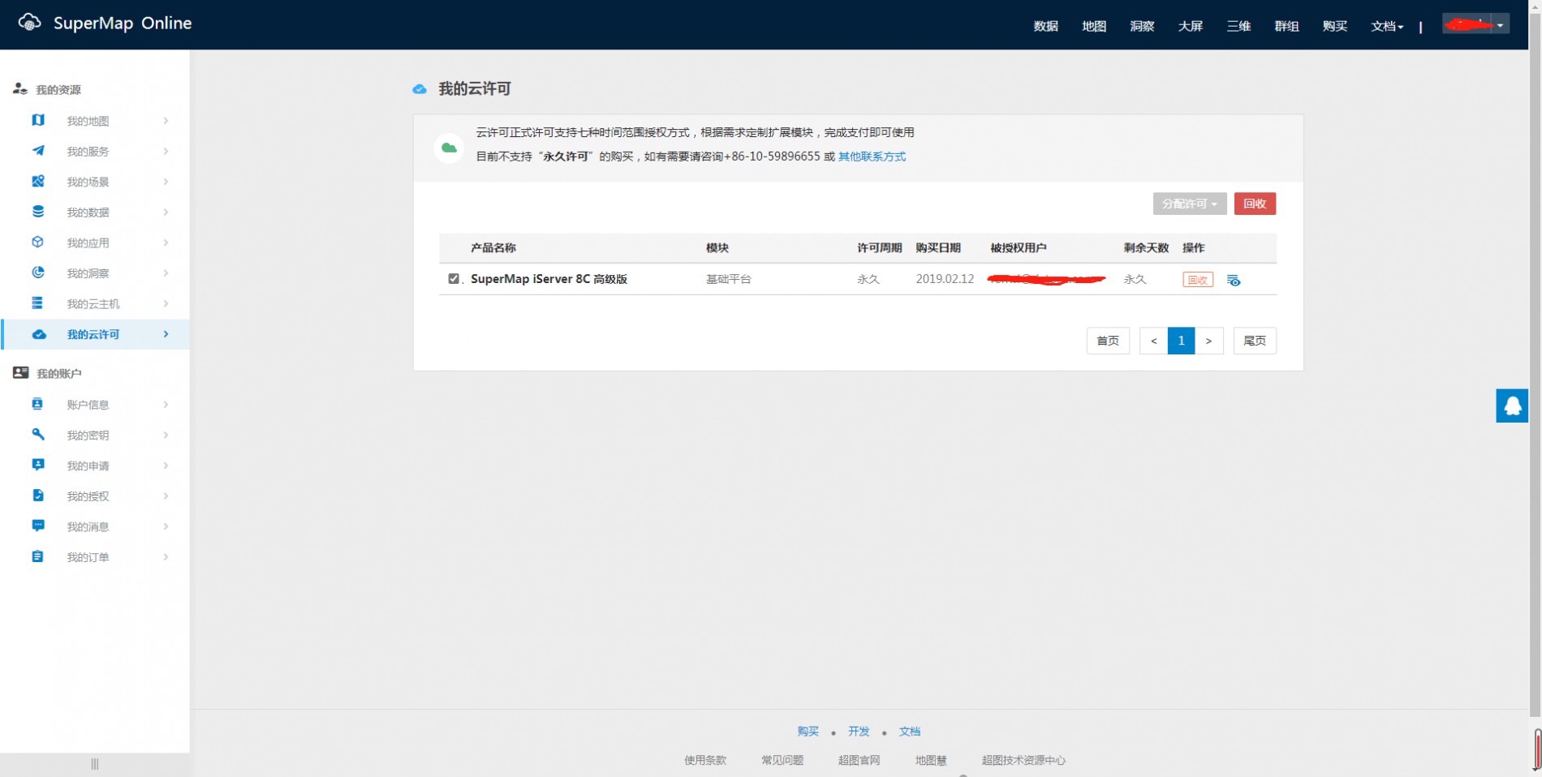Open the QQ support chat icon

tap(1512, 406)
